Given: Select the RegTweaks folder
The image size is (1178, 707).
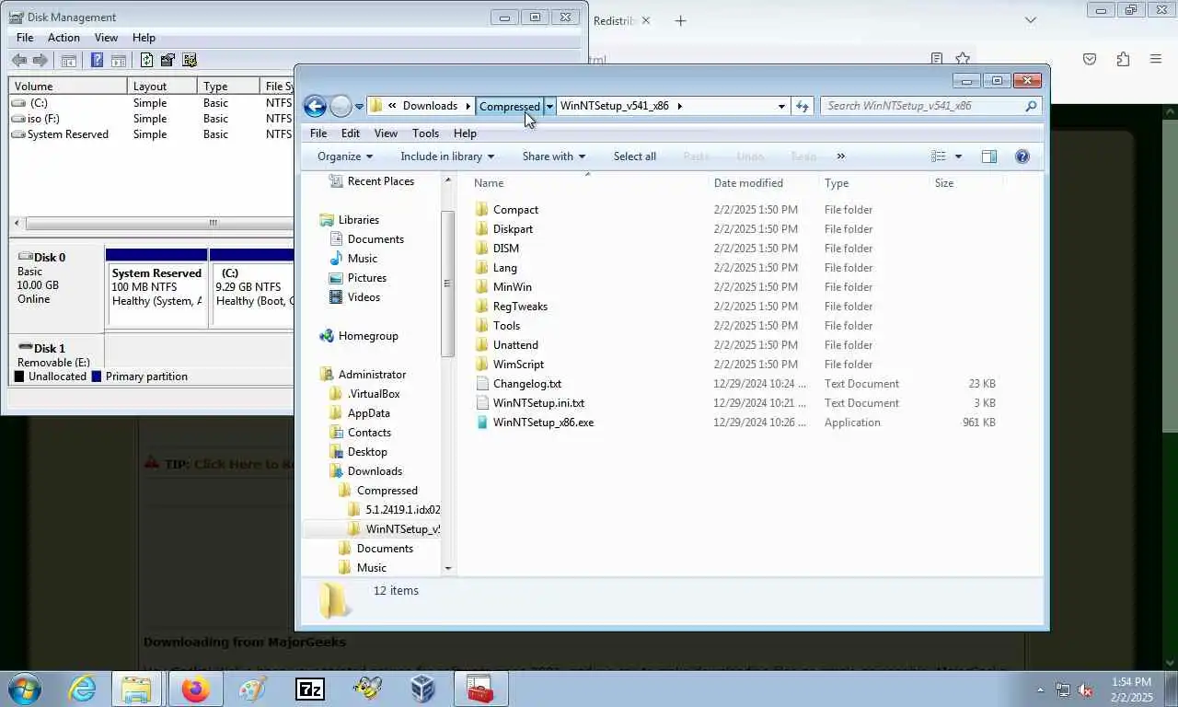Looking at the screenshot, I should pos(520,307).
